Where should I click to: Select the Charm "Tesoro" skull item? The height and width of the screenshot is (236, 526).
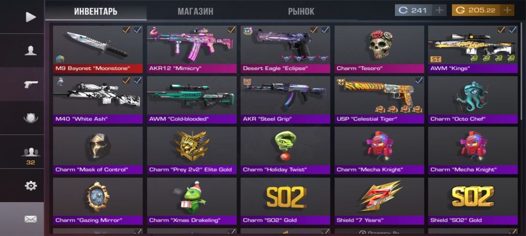click(379, 49)
